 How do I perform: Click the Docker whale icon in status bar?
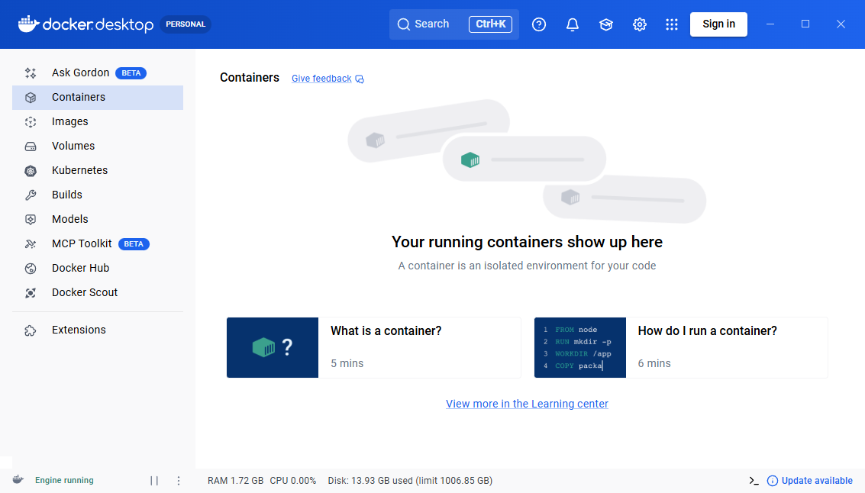coord(18,480)
